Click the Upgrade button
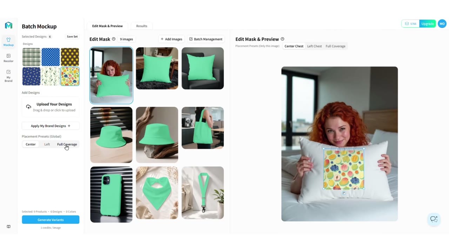 [428, 24]
